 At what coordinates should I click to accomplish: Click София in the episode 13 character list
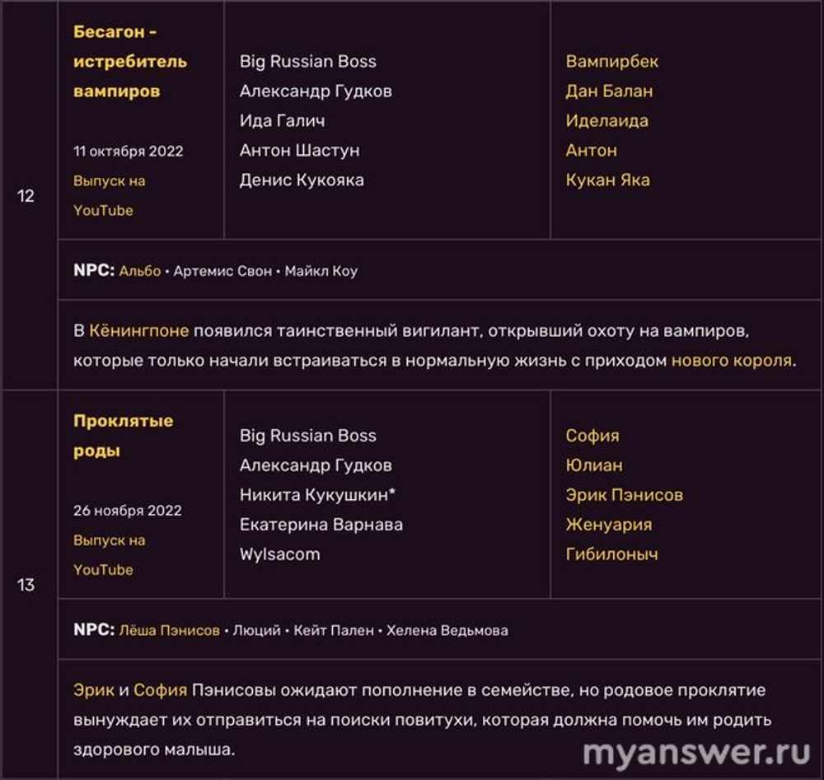(x=592, y=436)
